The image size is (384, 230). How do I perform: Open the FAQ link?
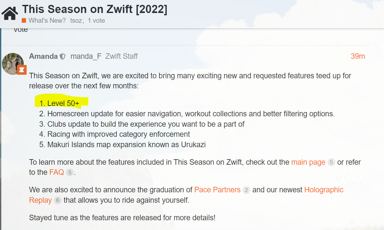56,172
